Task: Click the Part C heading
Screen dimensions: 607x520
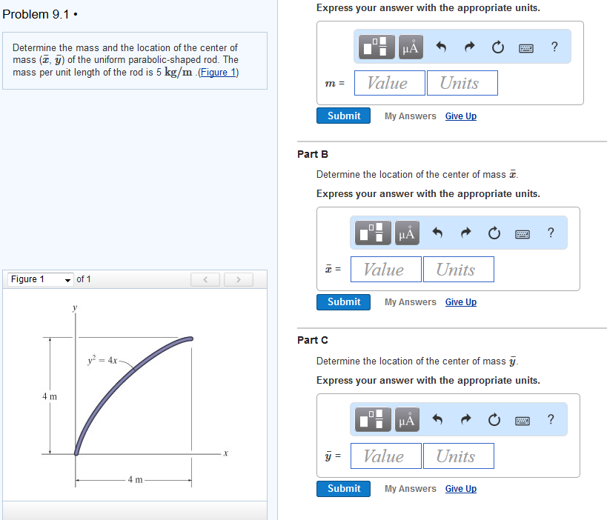Action: click(313, 340)
